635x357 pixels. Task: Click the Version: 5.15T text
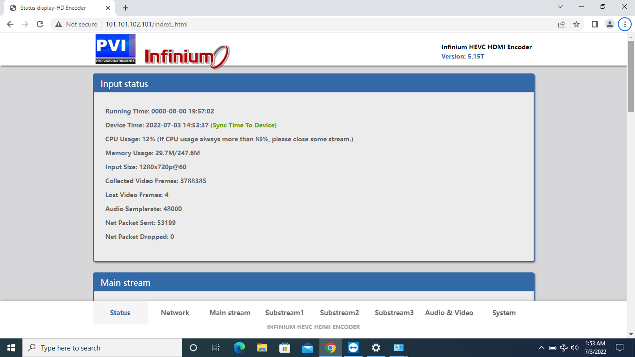[x=463, y=56]
